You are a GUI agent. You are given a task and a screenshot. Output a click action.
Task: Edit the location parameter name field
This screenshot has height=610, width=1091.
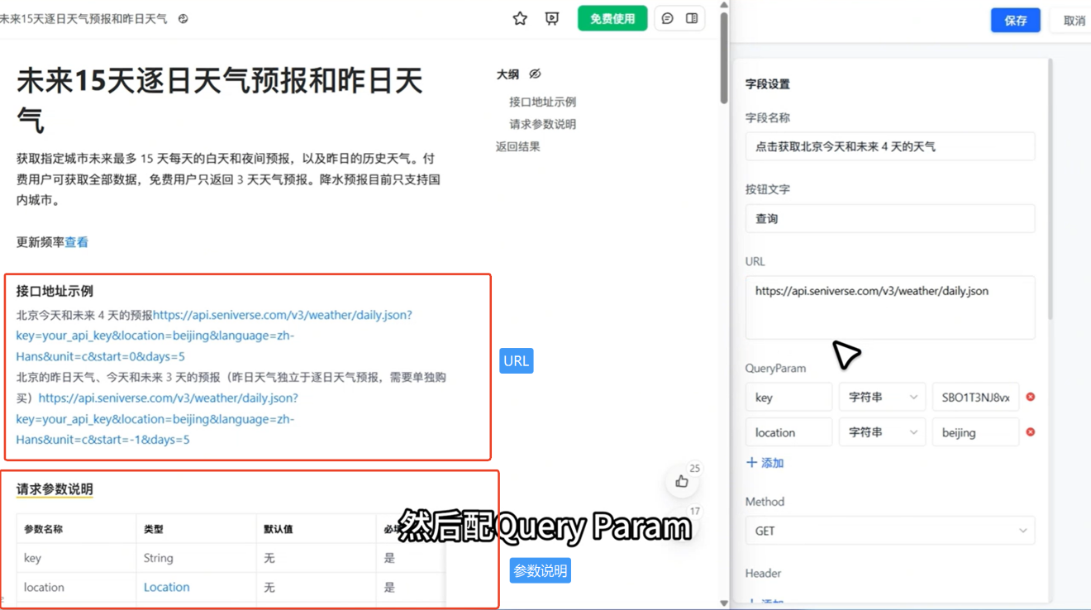point(788,432)
